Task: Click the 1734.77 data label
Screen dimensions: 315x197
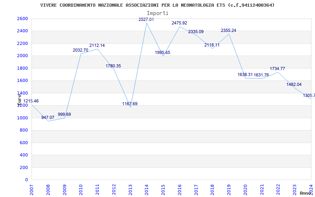Action: click(278, 69)
